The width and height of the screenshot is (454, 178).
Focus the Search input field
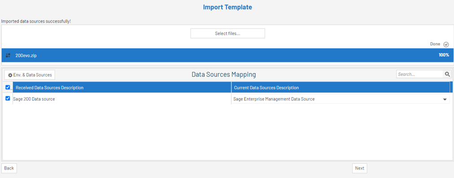tap(420, 74)
